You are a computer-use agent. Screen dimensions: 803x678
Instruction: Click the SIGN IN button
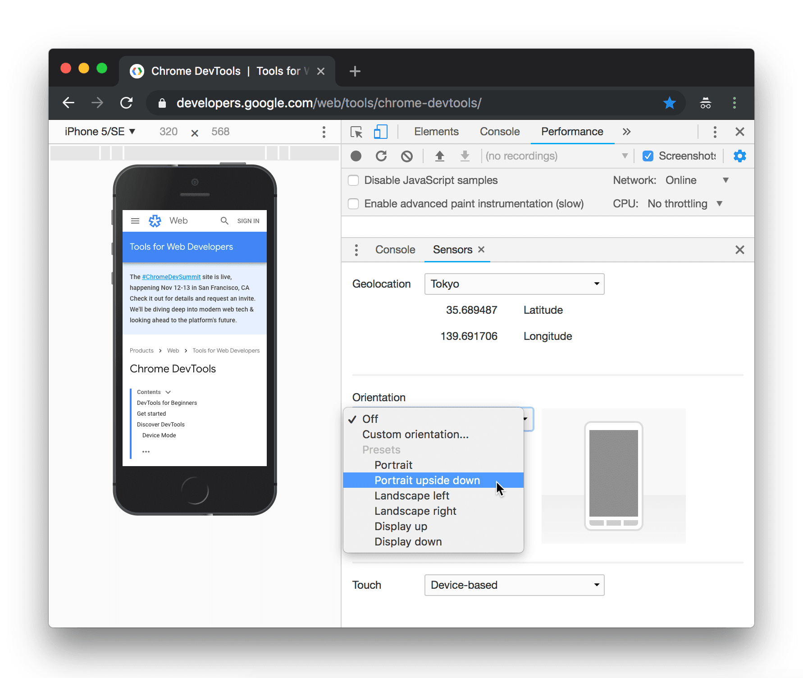click(248, 220)
